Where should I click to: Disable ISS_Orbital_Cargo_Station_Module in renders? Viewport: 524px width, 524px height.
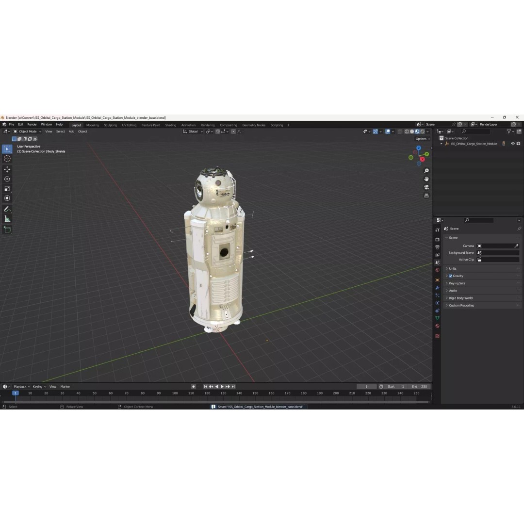[x=518, y=144]
